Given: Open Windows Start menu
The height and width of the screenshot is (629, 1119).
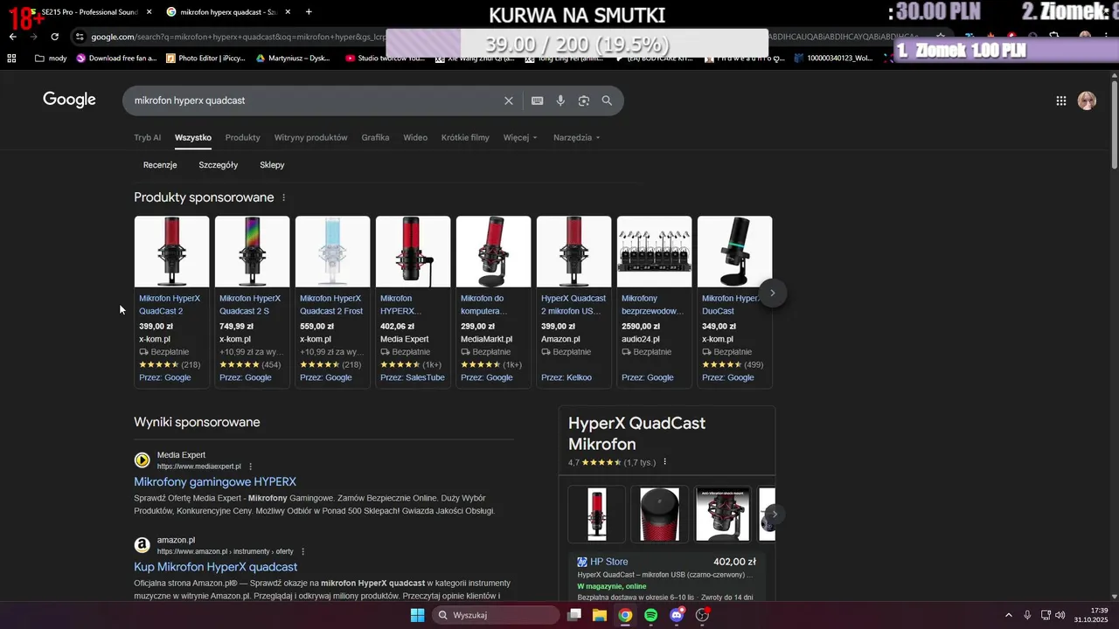Looking at the screenshot, I should coord(417,615).
